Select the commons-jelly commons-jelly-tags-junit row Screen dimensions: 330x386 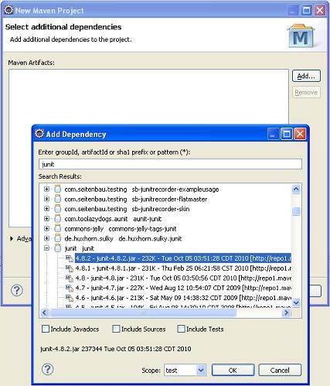tap(121, 228)
